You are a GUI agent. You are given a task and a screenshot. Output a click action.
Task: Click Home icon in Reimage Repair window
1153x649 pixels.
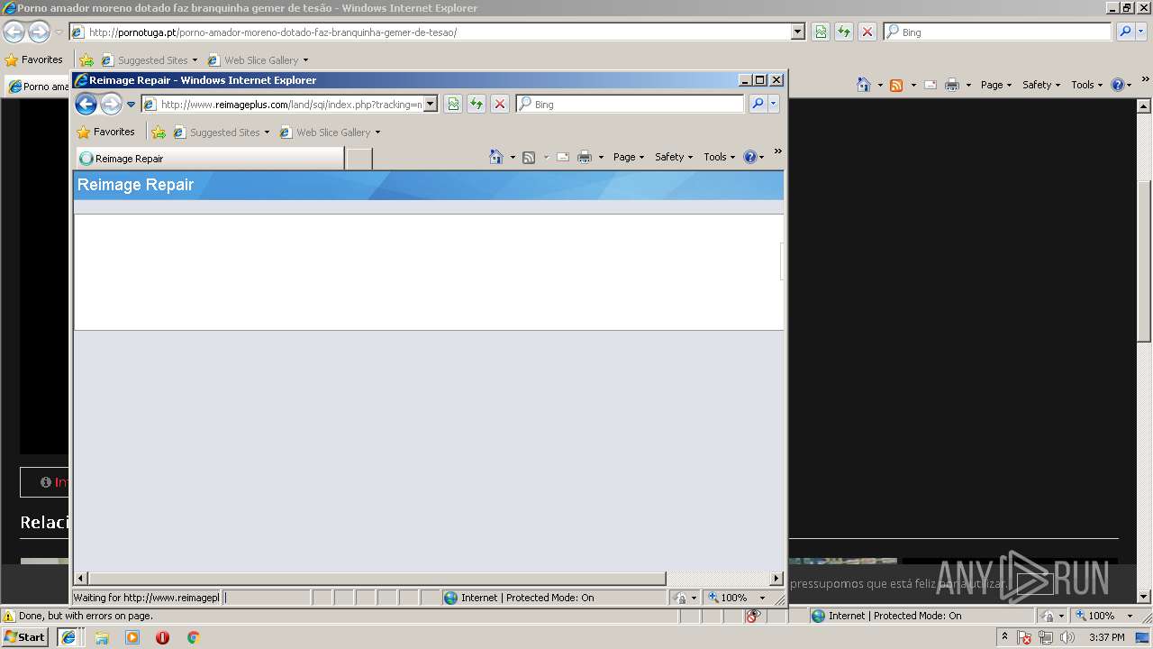click(495, 157)
